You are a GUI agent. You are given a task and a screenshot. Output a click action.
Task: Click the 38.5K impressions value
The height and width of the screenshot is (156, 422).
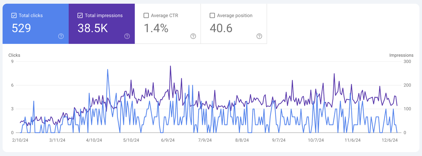(93, 28)
